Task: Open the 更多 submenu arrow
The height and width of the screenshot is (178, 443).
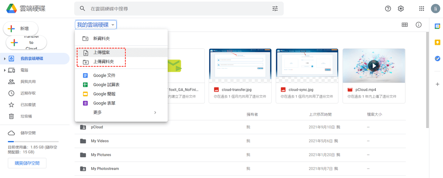Action: pos(155,113)
